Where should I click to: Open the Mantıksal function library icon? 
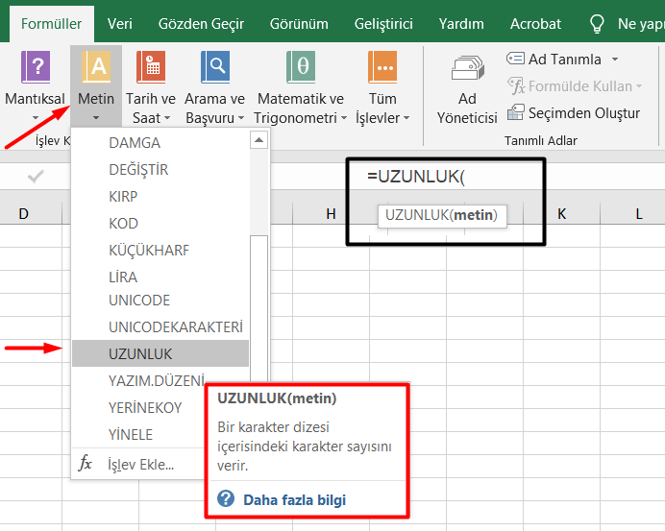37,67
